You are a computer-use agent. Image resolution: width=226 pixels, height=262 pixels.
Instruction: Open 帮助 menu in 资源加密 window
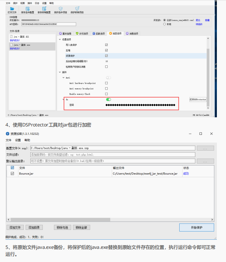[x=27, y=140]
